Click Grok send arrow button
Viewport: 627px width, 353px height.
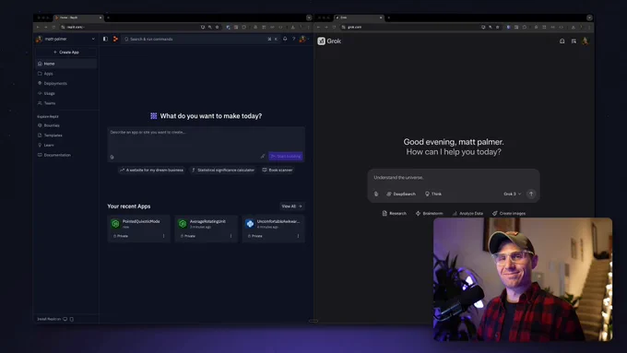click(531, 194)
